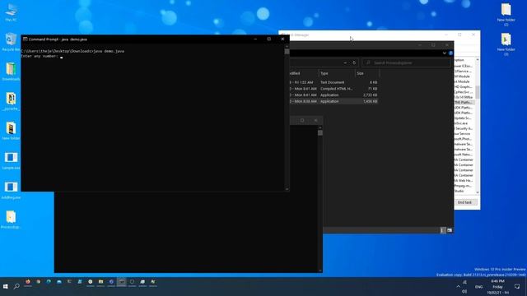This screenshot has height=296, width=527.
Task: Click the front Command Prompt scrollbar thumb
Action: point(287,51)
